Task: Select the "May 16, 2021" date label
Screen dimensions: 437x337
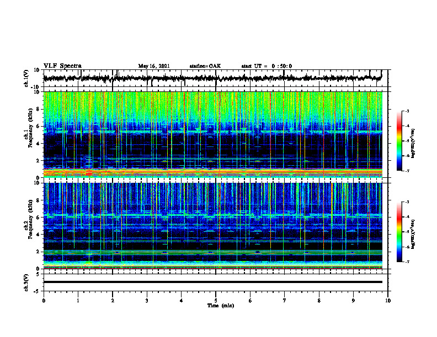Action: click(x=154, y=66)
